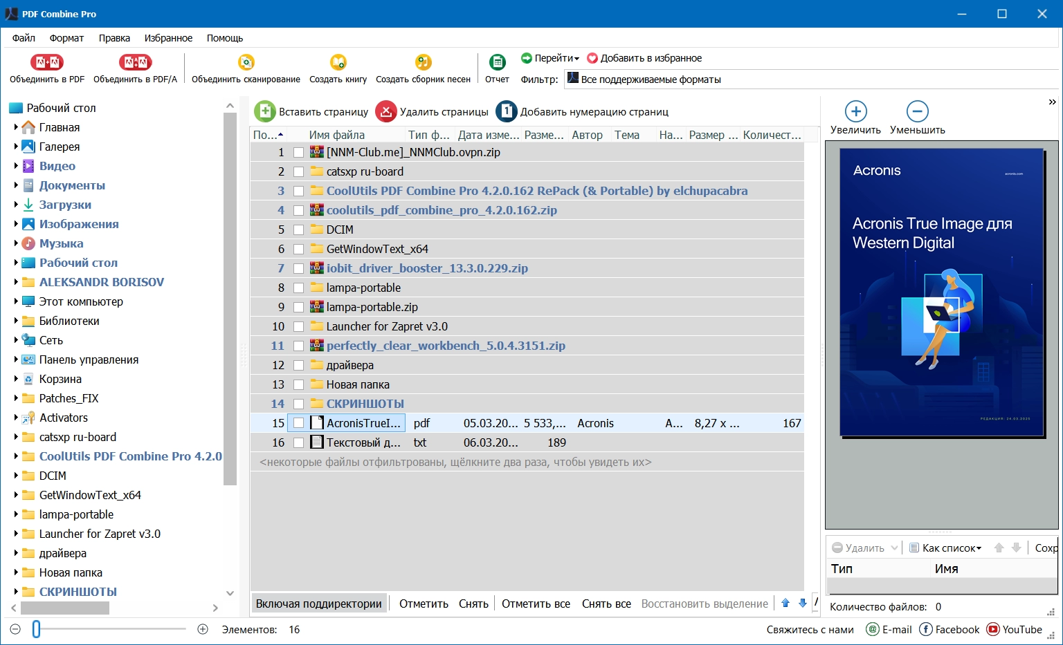This screenshot has height=645, width=1063.
Task: Zoom out preview with Уменьшить icon
Action: 918,111
